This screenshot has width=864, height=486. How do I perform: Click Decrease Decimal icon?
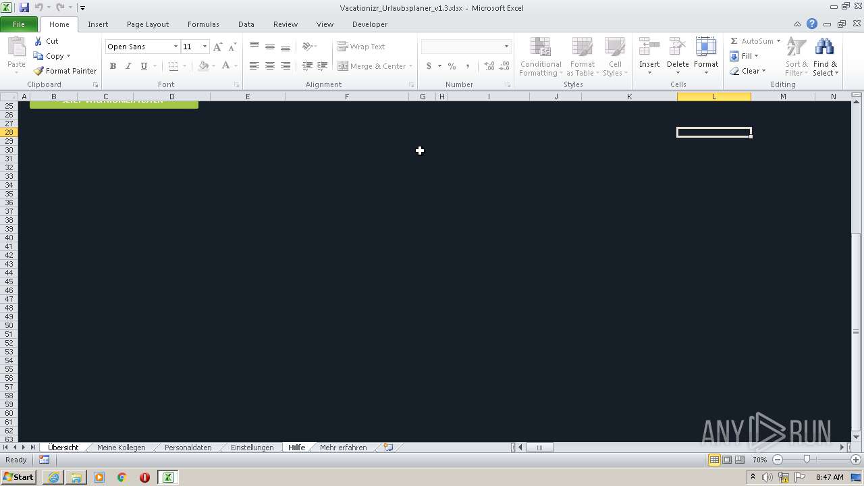point(505,66)
